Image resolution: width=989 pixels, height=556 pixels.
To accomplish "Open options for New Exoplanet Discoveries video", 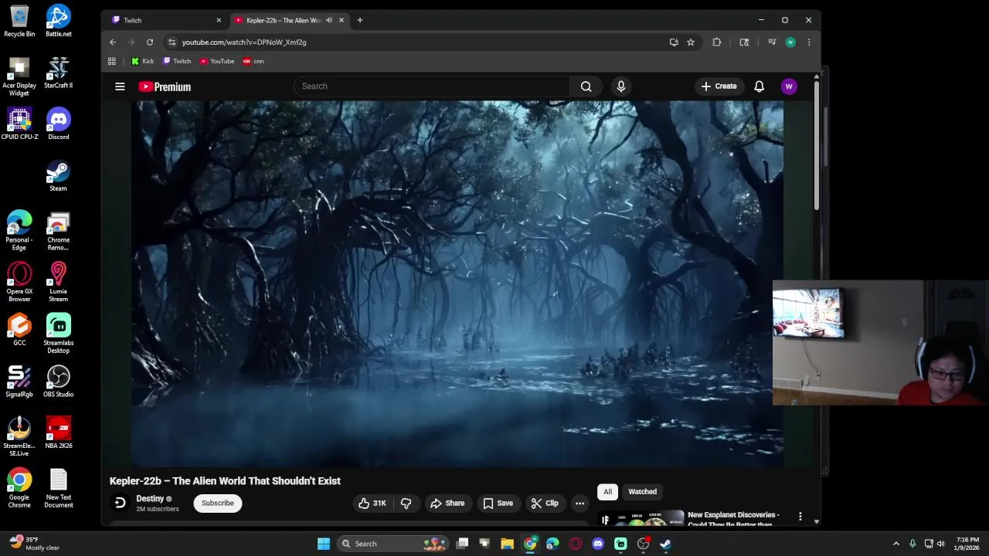I will click(x=800, y=516).
